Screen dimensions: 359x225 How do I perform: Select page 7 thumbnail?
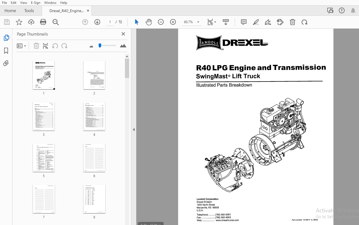44,199
